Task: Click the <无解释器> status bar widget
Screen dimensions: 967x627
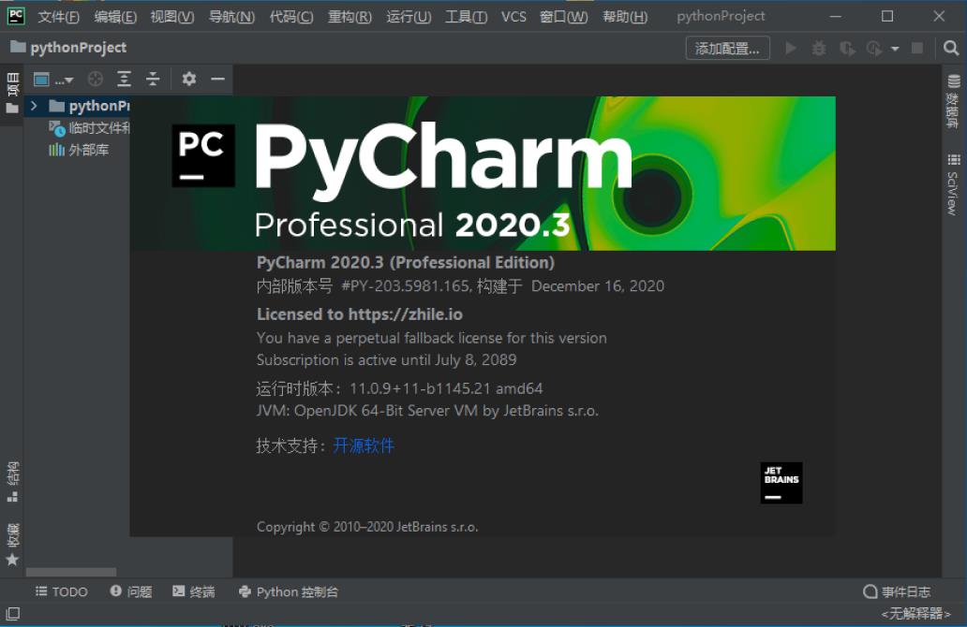Action: click(x=915, y=614)
